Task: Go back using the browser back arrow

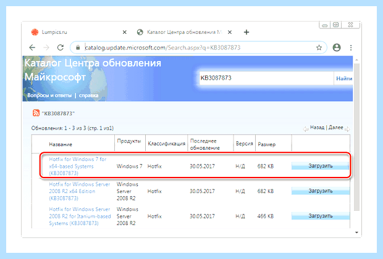Action: 32,47
